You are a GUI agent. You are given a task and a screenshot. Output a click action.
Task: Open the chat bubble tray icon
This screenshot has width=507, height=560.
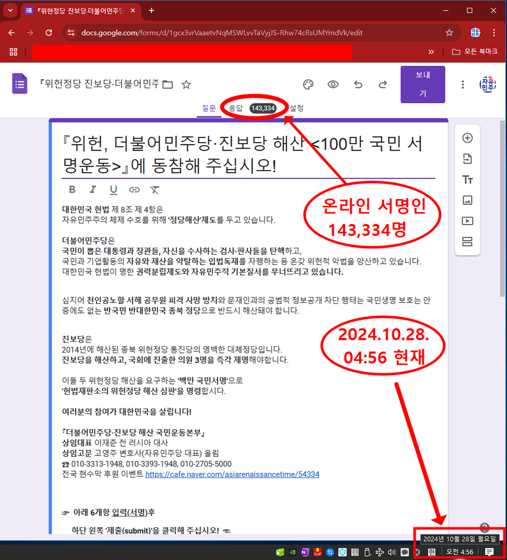point(405,552)
